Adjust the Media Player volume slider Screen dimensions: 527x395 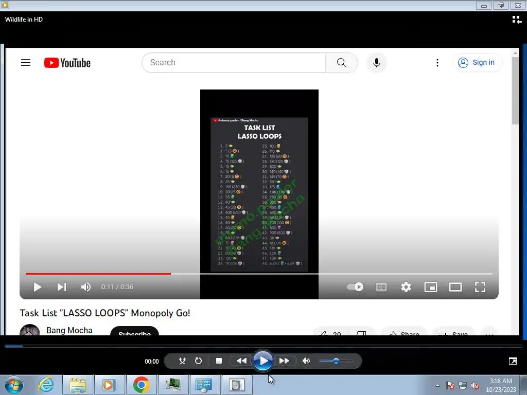(336, 361)
